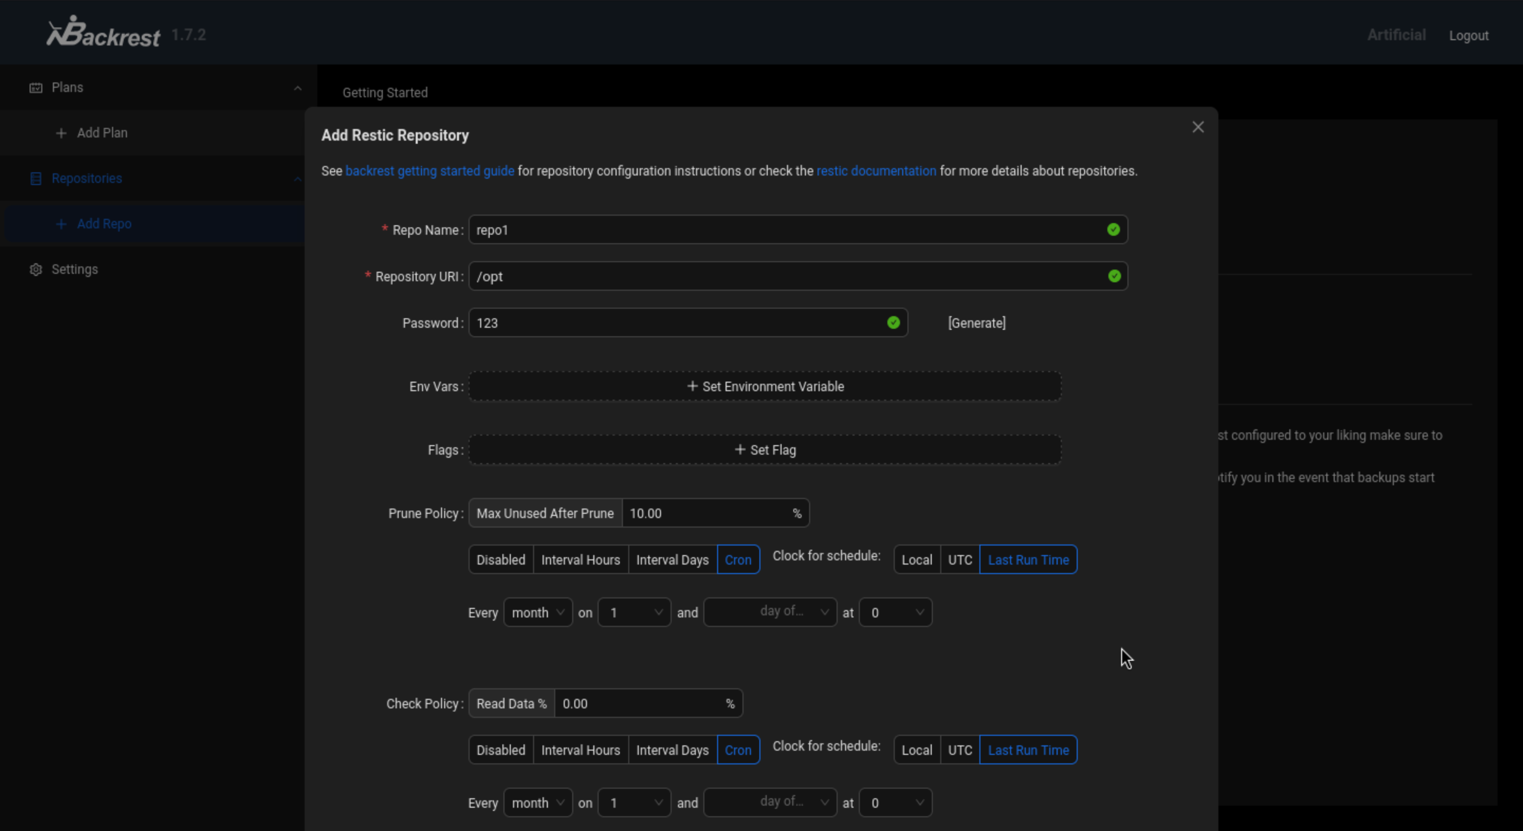Open Prune Policy 'day of...' dropdown
Image resolution: width=1523 pixels, height=831 pixels.
click(770, 612)
